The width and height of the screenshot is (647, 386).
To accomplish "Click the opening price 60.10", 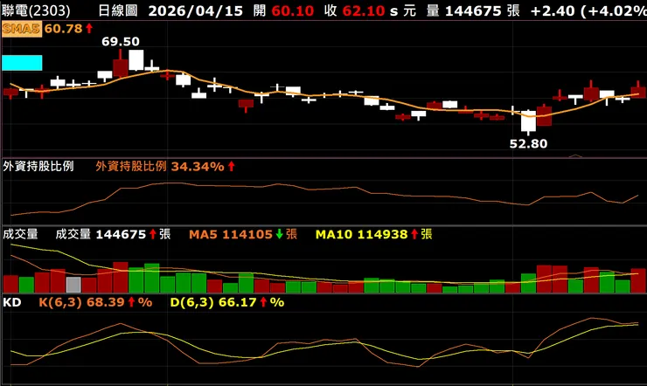I will click(293, 10).
